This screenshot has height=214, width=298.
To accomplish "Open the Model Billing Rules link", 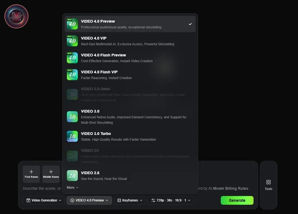I will pyautogui.click(x=231, y=188).
